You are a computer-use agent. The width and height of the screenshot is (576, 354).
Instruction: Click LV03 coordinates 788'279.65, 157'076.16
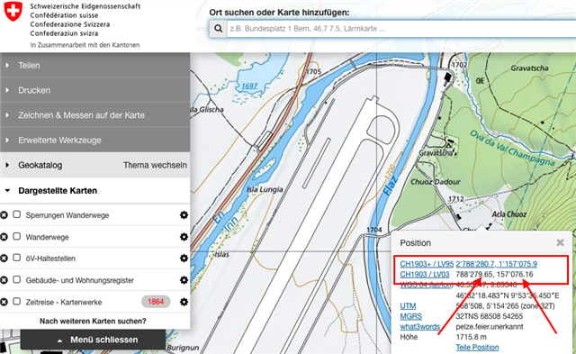pyautogui.click(x=494, y=274)
